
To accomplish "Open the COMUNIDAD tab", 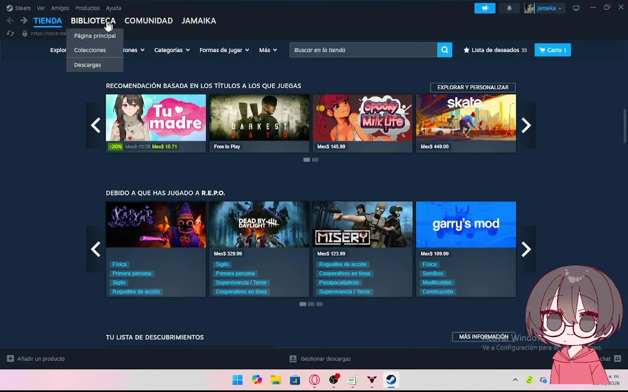I will (149, 21).
